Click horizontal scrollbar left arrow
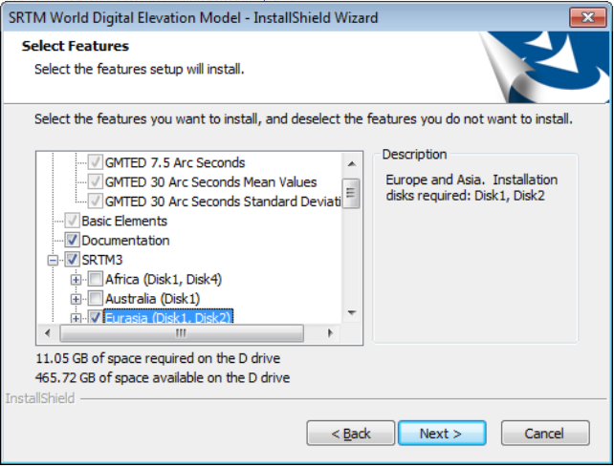The width and height of the screenshot is (614, 467). tap(45, 333)
